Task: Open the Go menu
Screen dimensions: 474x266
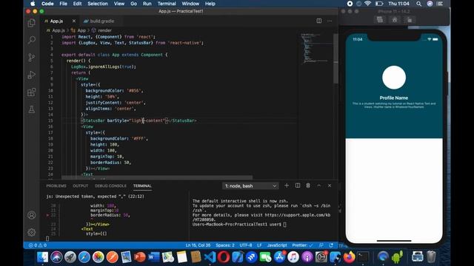Action: (133, 4)
